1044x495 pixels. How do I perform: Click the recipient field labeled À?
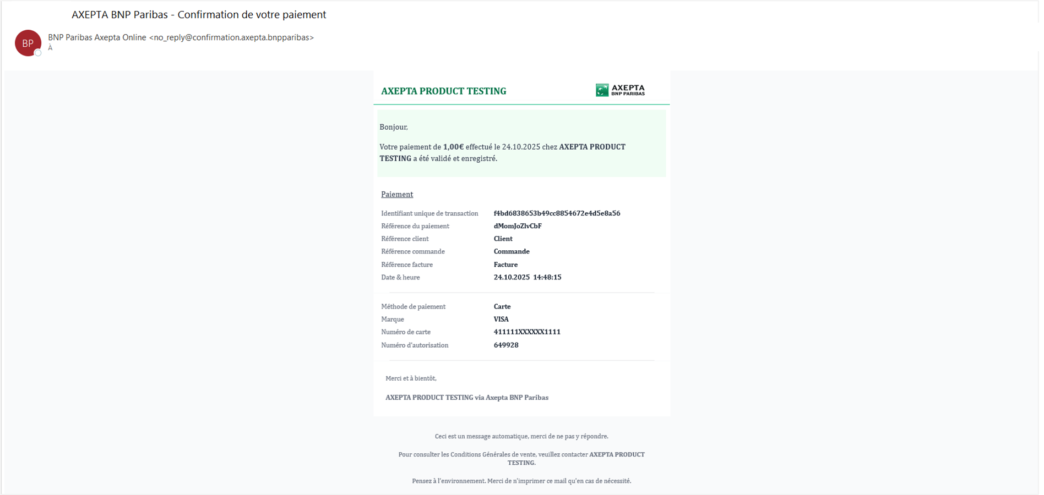(x=50, y=48)
